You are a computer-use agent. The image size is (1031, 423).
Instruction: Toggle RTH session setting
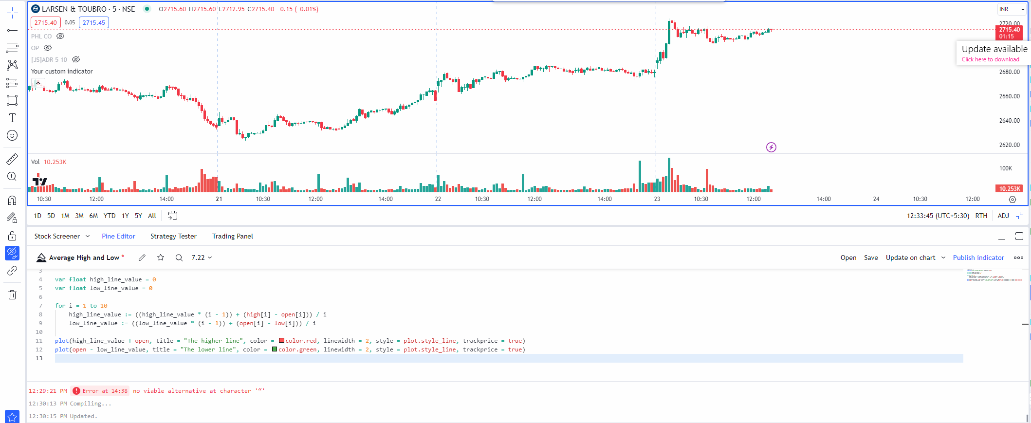tap(981, 216)
